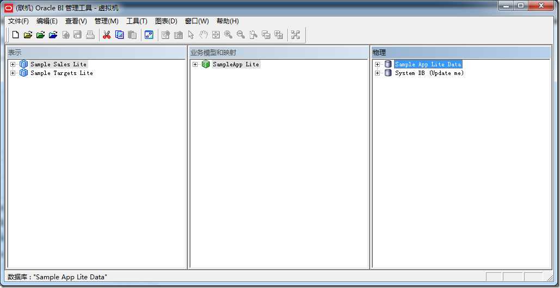Open the 窗口(W) menu

click(197, 21)
